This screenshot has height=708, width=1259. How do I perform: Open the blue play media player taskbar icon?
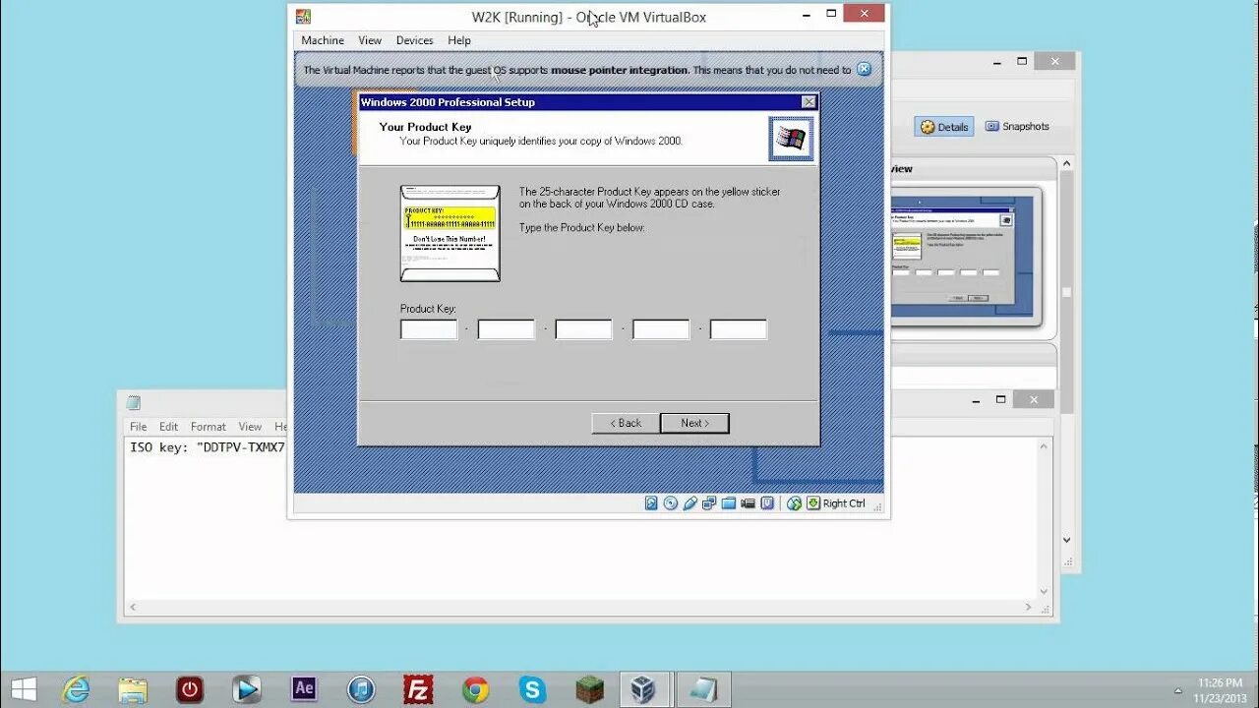point(247,689)
